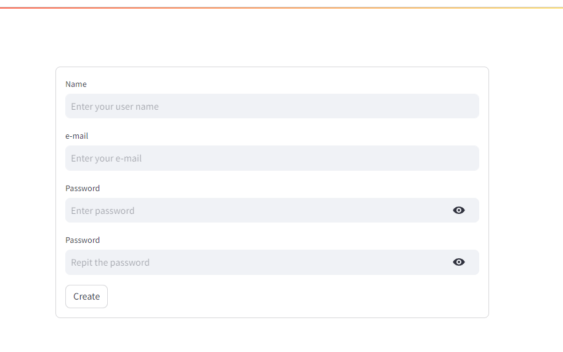The height and width of the screenshot is (352, 563).
Task: Click empty form space right of Create
Action: point(296,297)
